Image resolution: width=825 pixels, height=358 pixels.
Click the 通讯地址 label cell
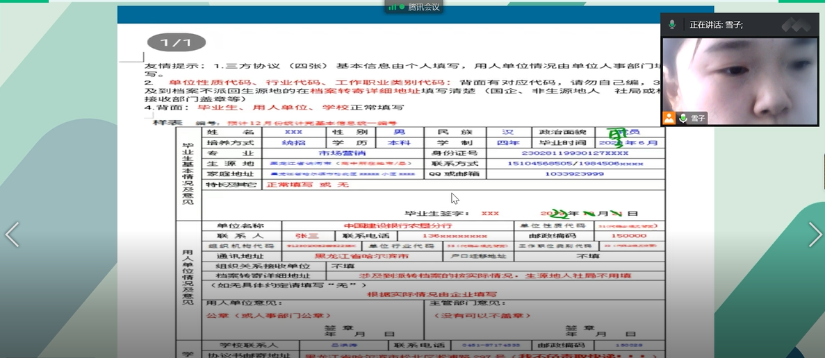pyautogui.click(x=241, y=256)
